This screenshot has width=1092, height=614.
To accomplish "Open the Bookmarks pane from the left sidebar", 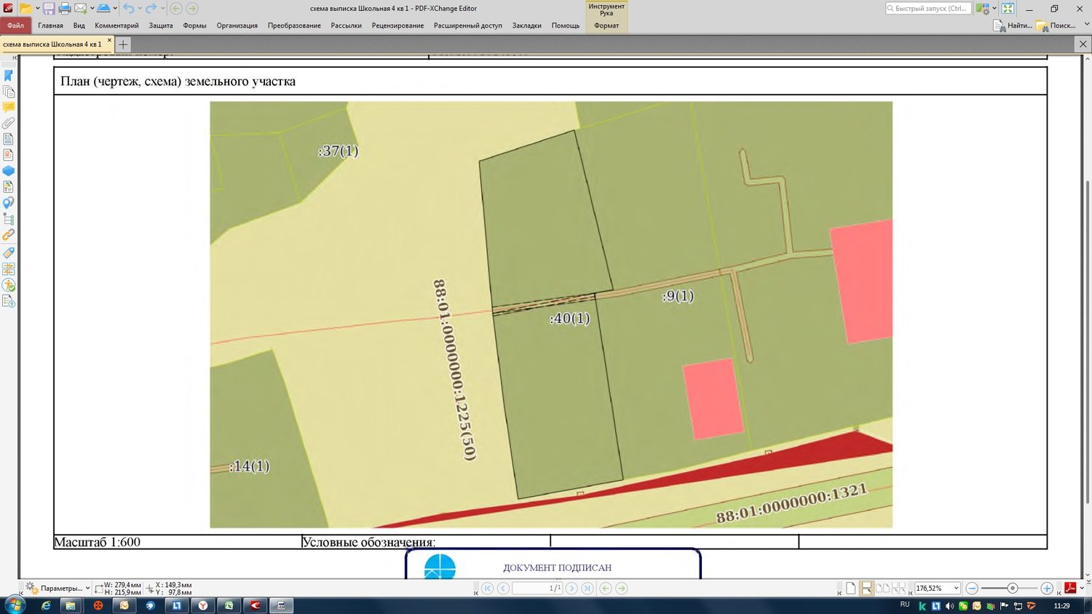I will coord(9,76).
